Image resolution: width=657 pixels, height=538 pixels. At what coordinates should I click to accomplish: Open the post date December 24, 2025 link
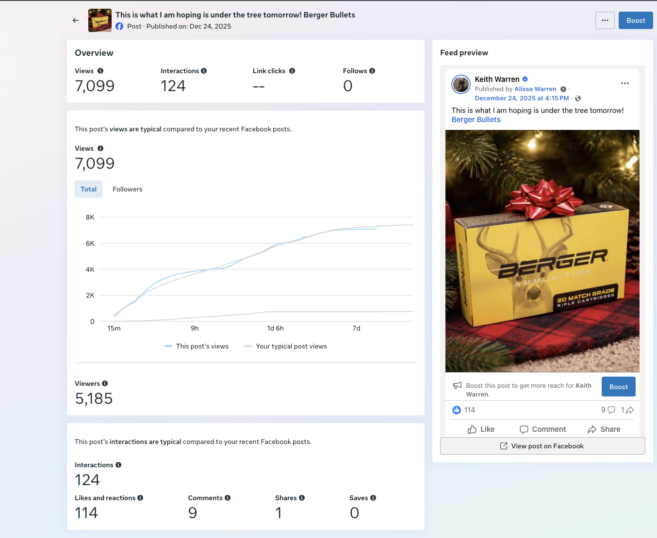click(x=522, y=98)
